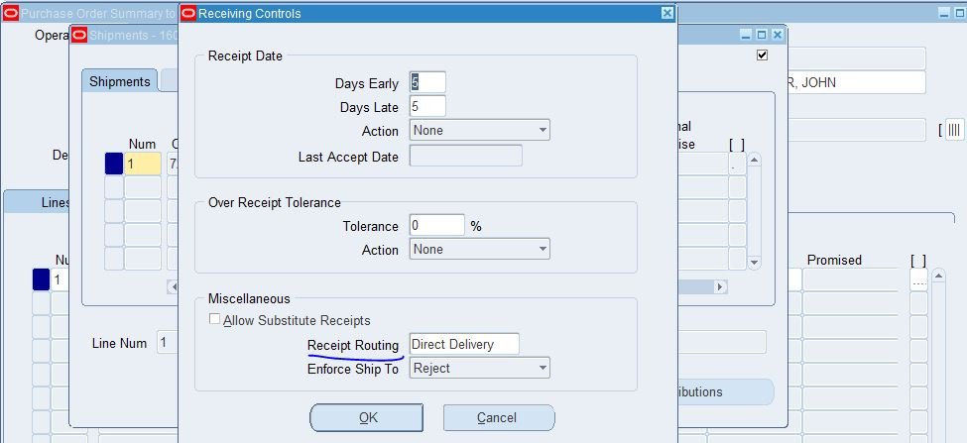Screen dimensions: 967x443
Task: Click scroll up arrow in Shipments list
Action: pyautogui.click(x=754, y=161)
